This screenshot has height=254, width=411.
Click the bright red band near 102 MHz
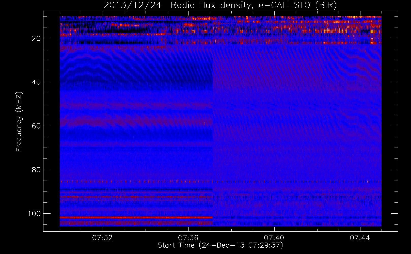(x=136, y=217)
